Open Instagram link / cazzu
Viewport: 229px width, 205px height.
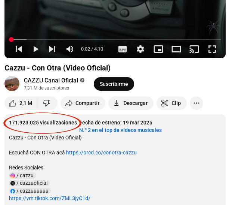coord(22,175)
